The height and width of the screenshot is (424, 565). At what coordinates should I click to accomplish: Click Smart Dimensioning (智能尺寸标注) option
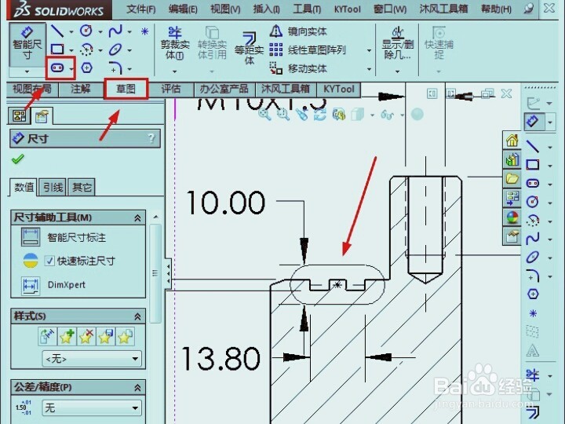[x=64, y=237]
